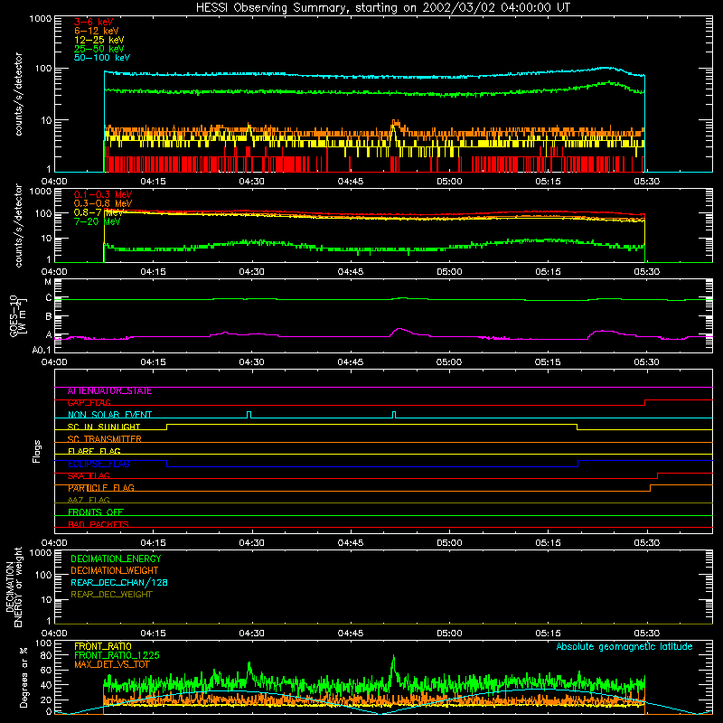Click the PARTICLE_FLAG label
Image resolution: width=723 pixels, height=723 pixels.
point(101,488)
